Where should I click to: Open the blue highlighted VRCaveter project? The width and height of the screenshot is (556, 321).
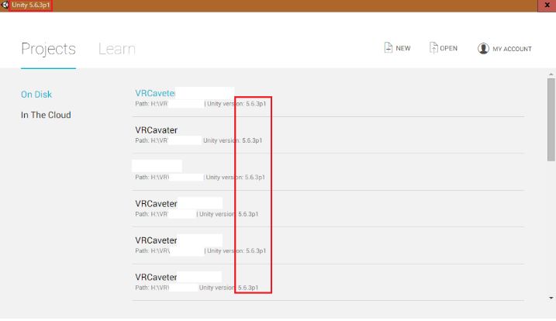point(156,93)
